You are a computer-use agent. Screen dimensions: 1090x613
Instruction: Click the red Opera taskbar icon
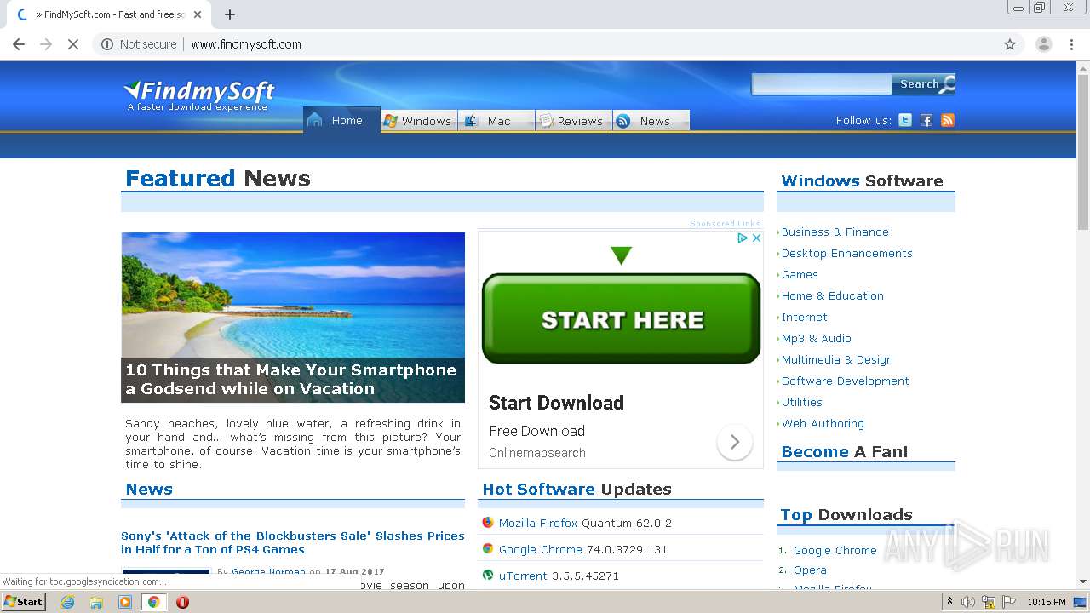point(182,602)
